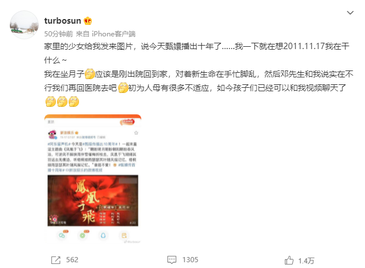The height and width of the screenshot is (268, 365).
Task: Click the blue QQ share icon in the image
Action: (103, 235)
